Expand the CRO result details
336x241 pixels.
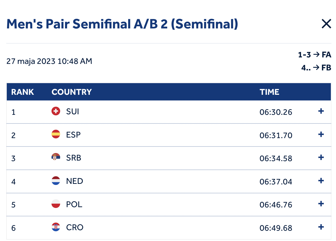(x=321, y=227)
